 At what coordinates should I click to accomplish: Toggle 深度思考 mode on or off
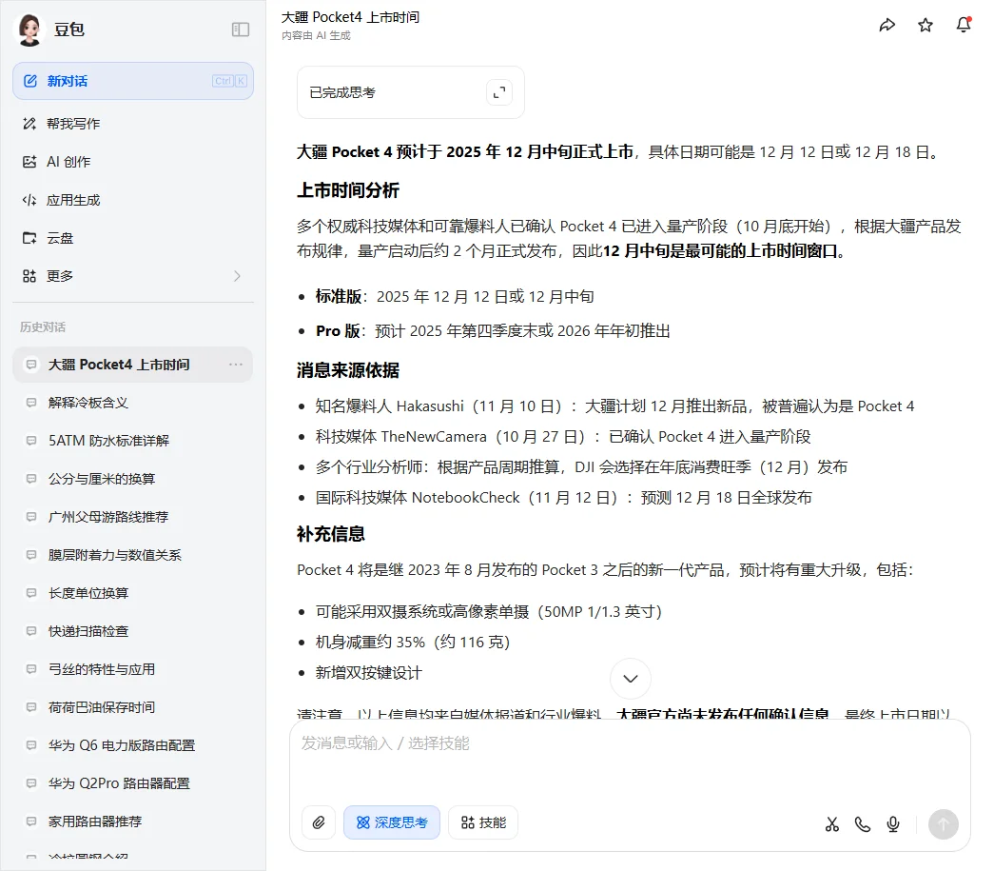(392, 822)
